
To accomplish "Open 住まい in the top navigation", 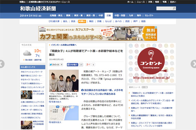I will [173, 2].
